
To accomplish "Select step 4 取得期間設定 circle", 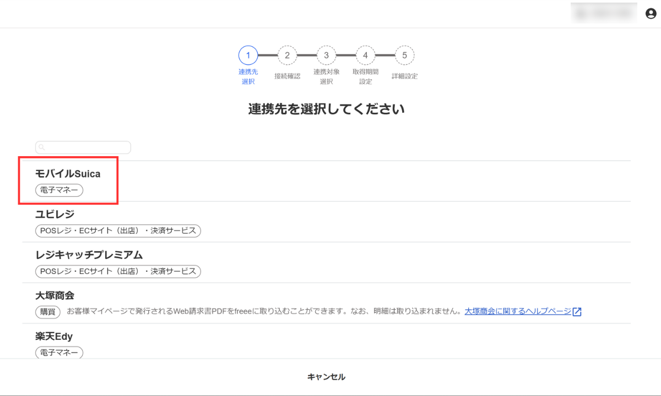I will [365, 55].
